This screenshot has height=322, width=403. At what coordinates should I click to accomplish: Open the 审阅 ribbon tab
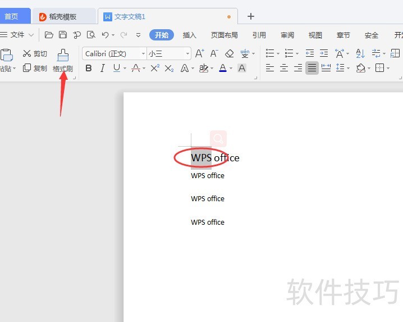[287, 35]
